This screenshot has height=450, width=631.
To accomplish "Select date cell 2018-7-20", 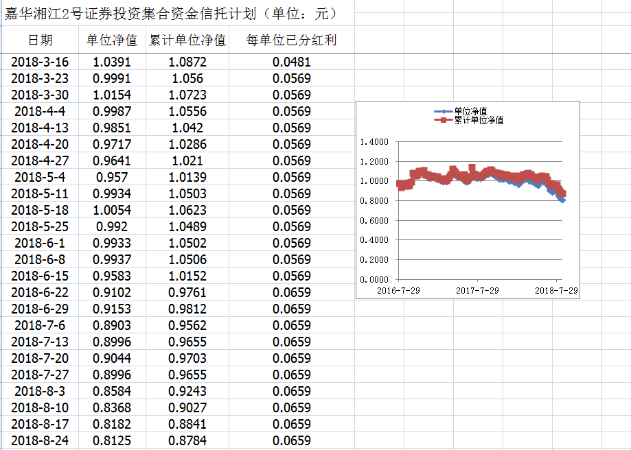I will (41, 359).
